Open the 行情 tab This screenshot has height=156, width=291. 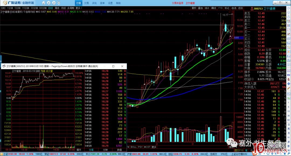(78, 3)
